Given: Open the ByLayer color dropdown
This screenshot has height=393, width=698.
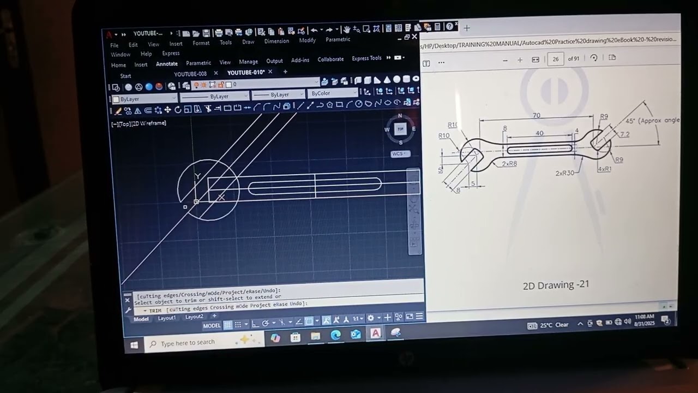Looking at the screenshot, I should pos(145,99).
